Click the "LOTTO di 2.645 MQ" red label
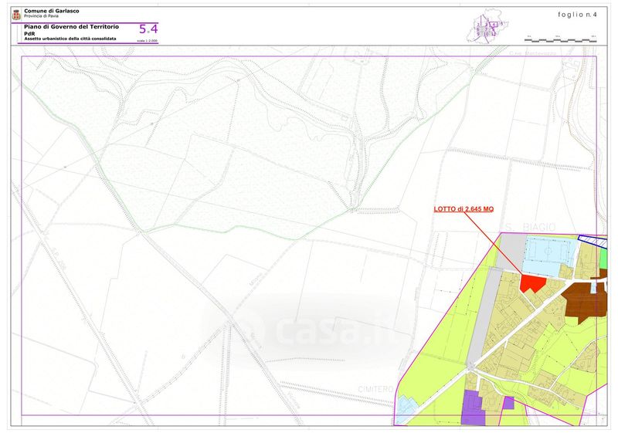The height and width of the screenshot is (433, 618). coord(463,209)
